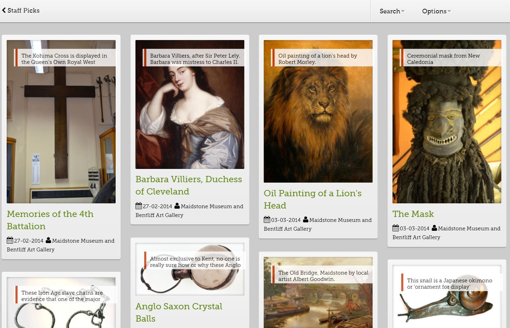Click the user icon under Oil Painting of a Lion's Head
The height and width of the screenshot is (328, 510).
[305, 219]
